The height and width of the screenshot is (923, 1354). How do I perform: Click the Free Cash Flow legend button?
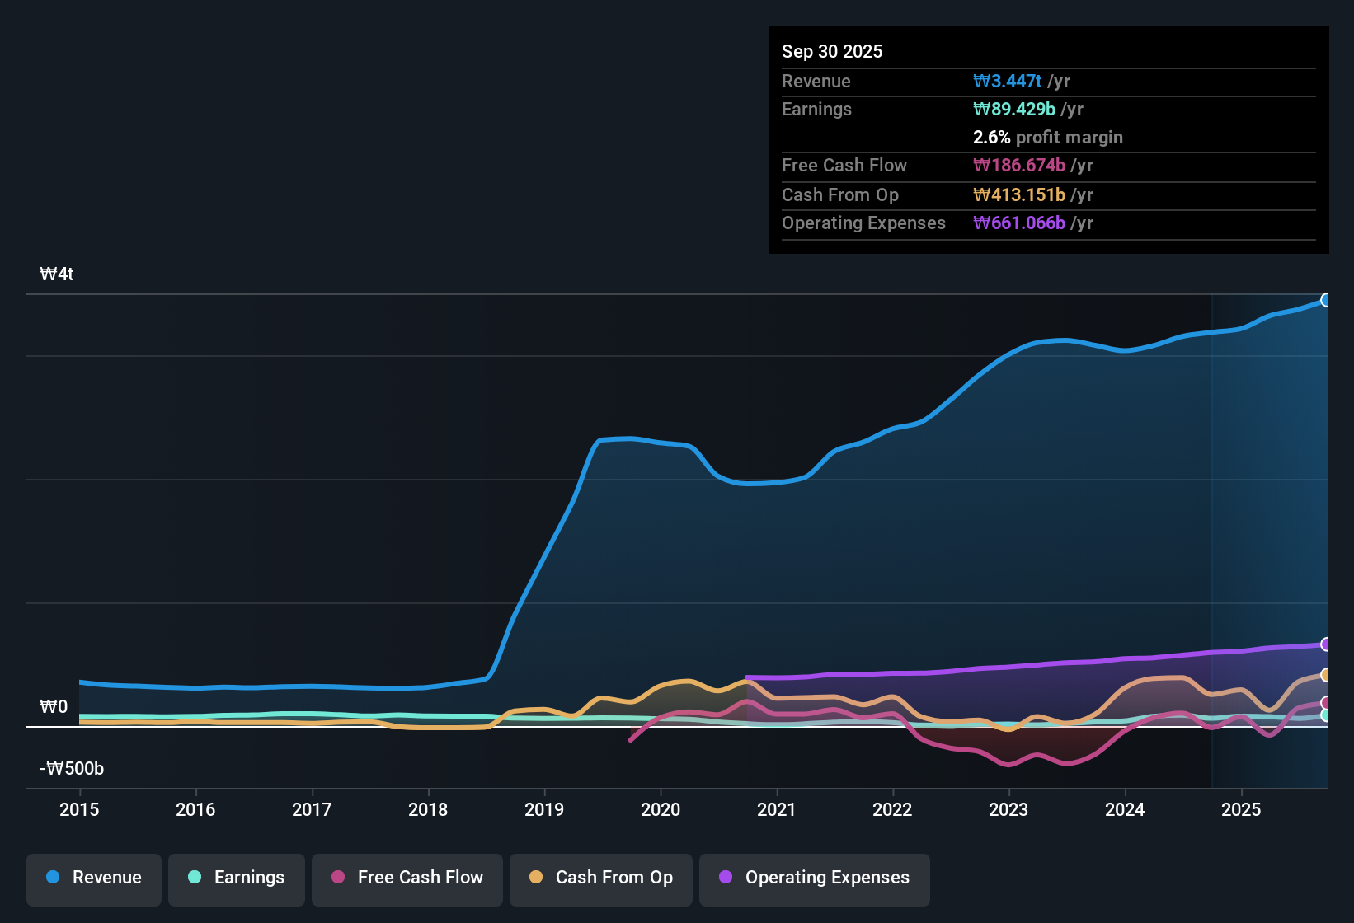point(407,878)
